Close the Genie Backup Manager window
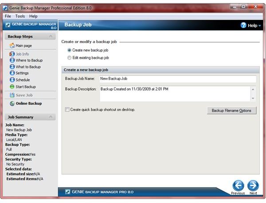 point(255,7)
